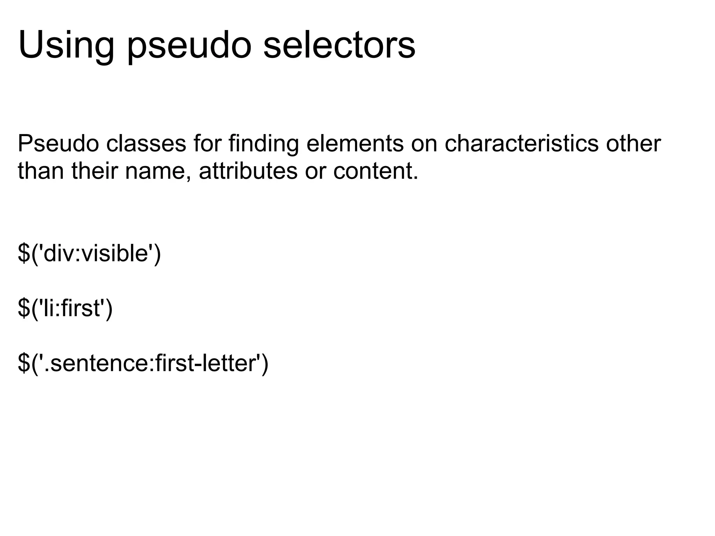Click 'visible' inside the div selector example

115,253
